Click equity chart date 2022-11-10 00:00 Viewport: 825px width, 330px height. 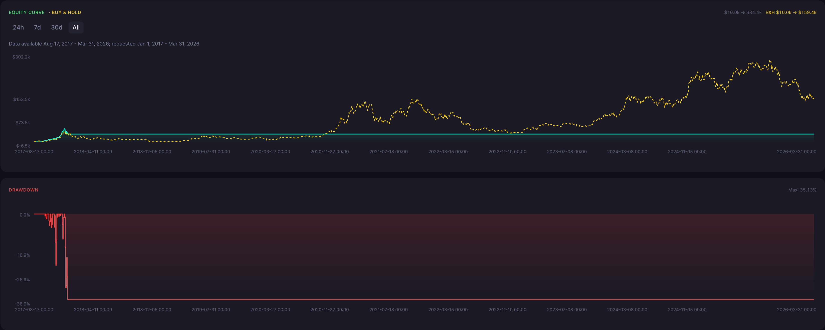tap(507, 152)
